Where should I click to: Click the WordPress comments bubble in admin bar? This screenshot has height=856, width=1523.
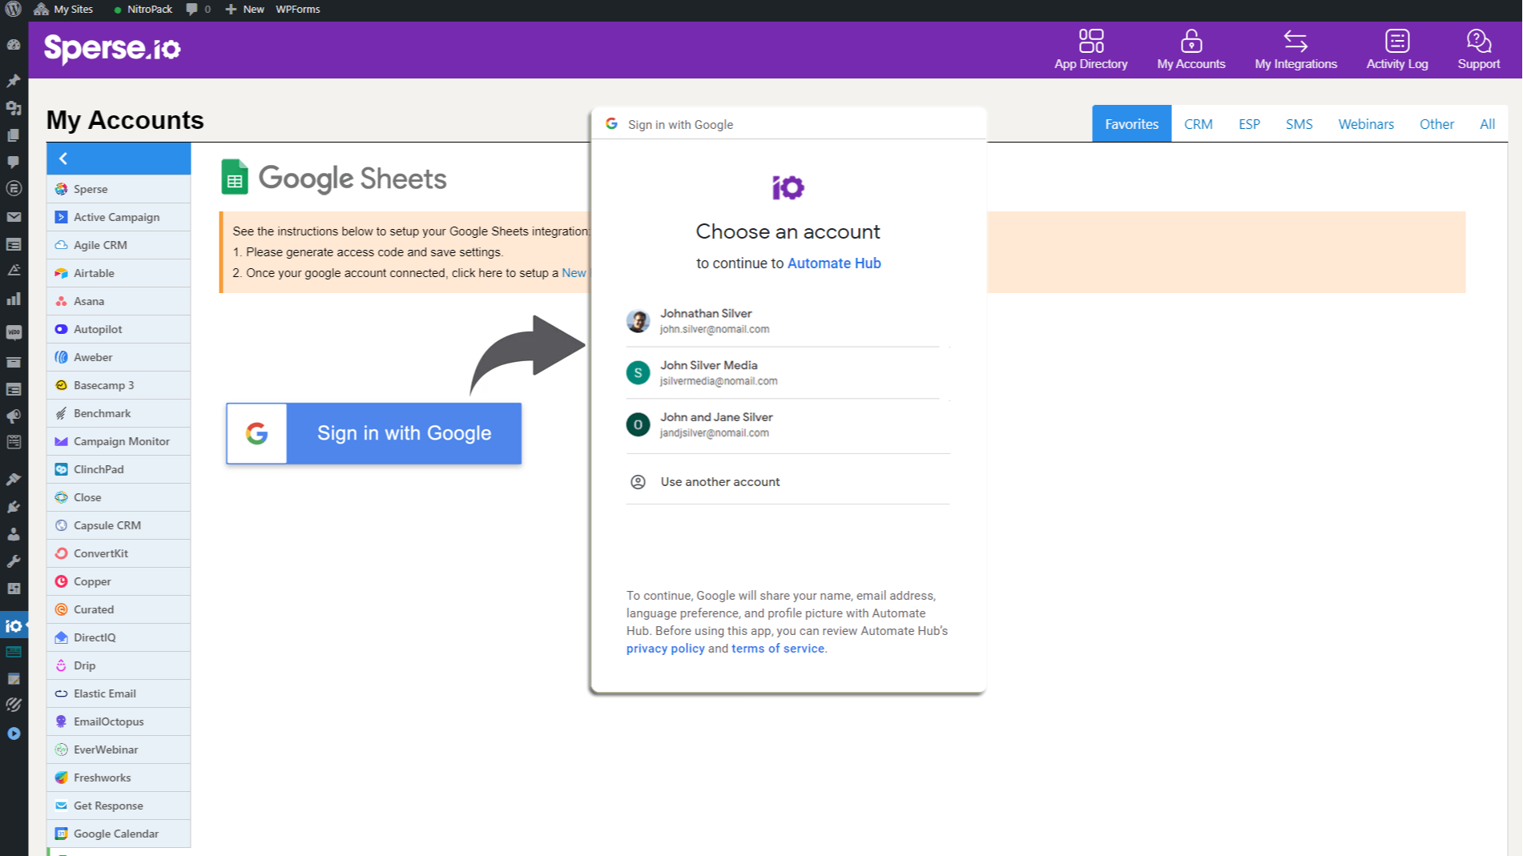(x=191, y=10)
